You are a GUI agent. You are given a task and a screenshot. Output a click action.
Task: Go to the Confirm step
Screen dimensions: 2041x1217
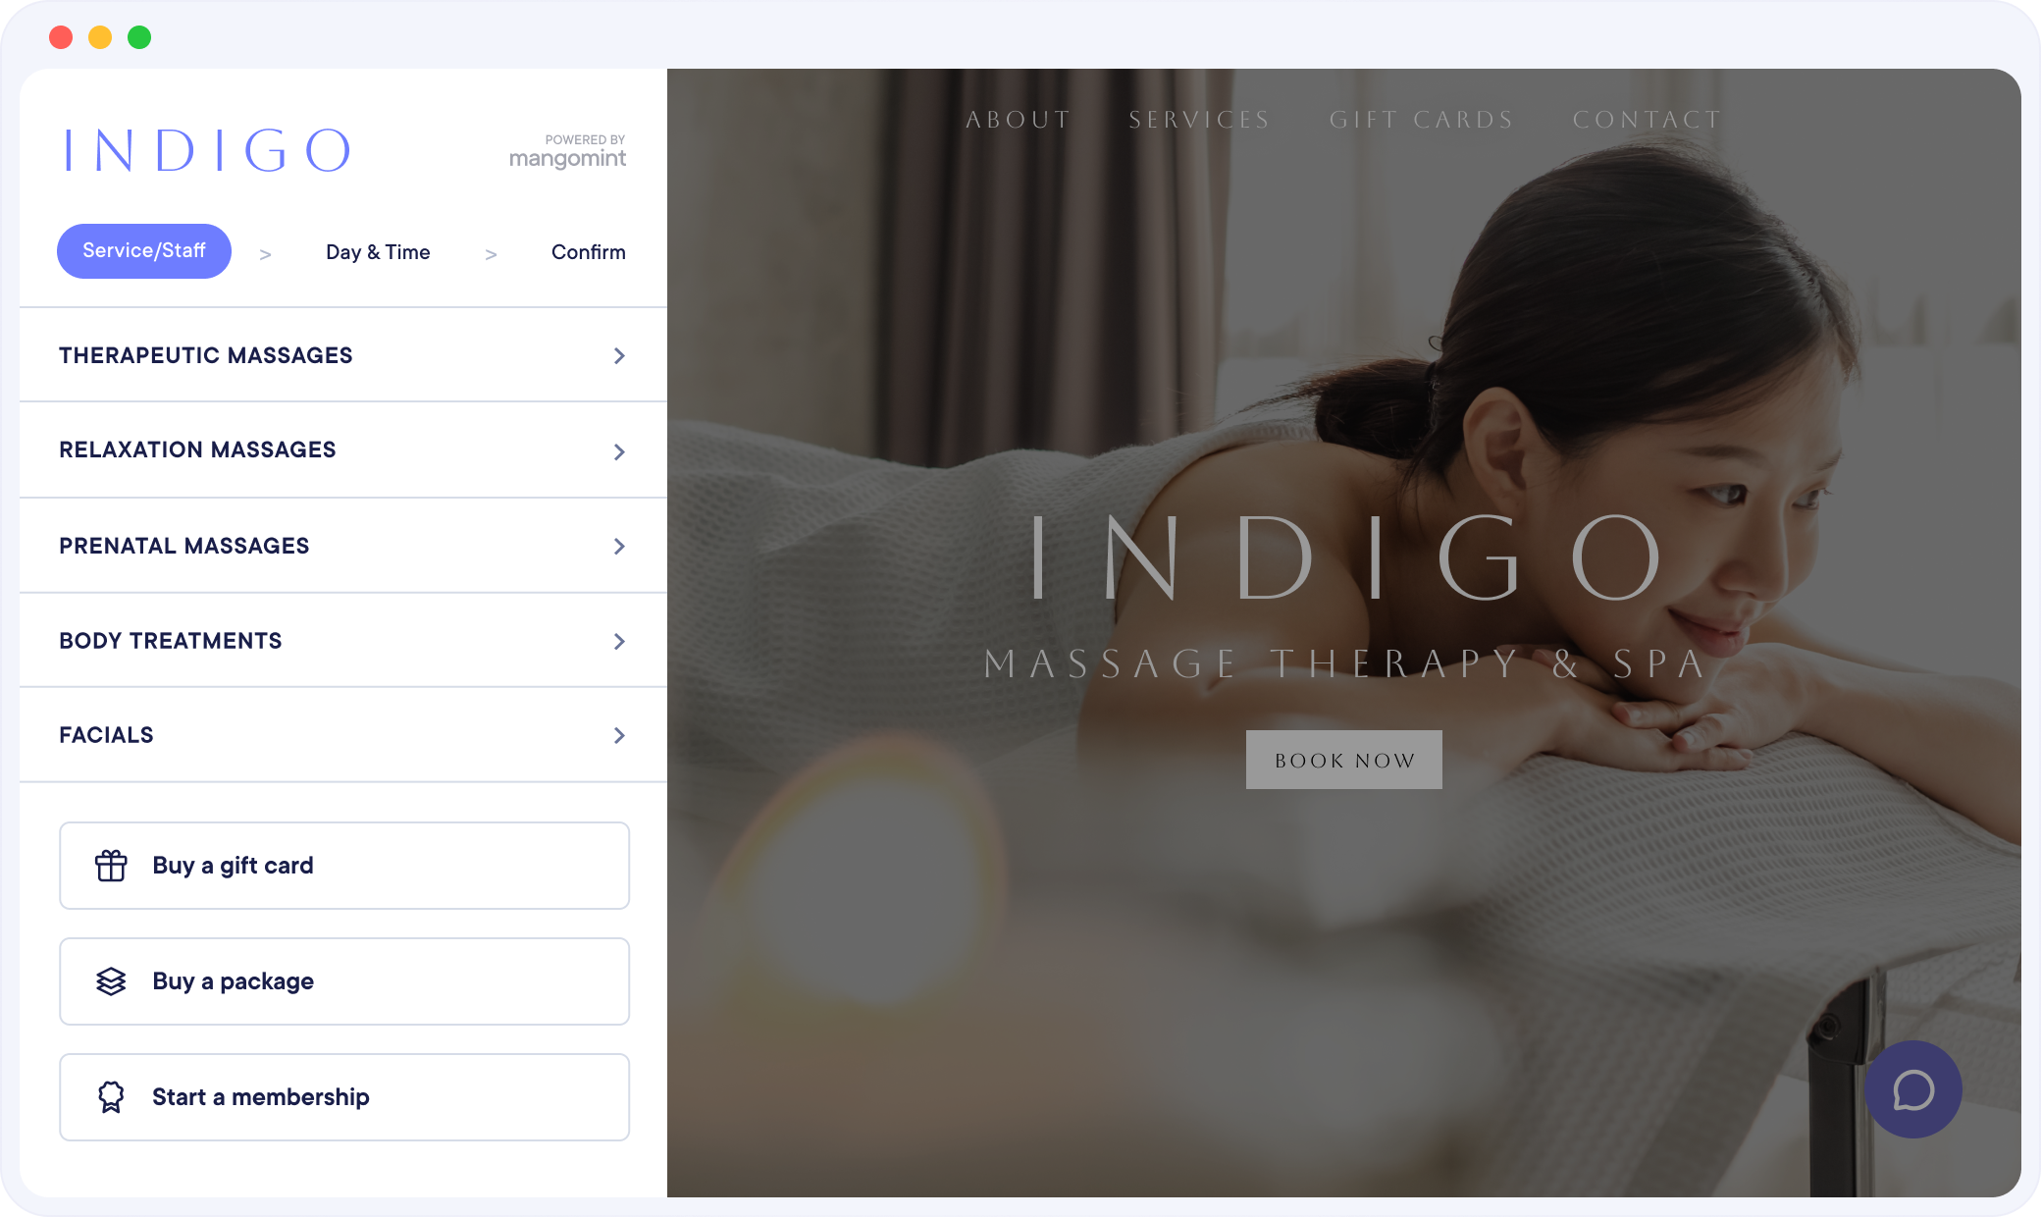click(589, 252)
